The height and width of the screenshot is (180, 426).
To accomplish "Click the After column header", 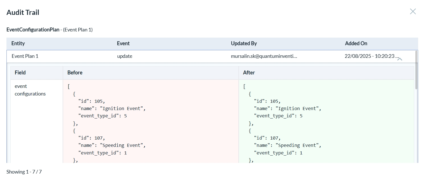I will (249, 73).
